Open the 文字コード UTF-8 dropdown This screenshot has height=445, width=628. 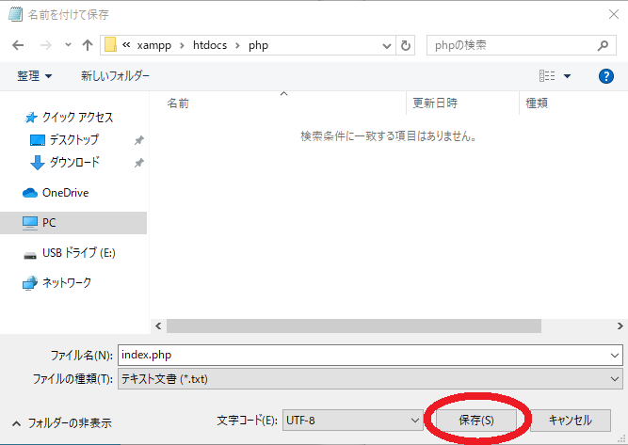tap(353, 421)
